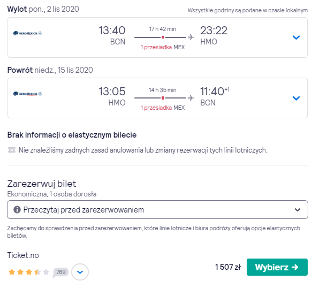Click the 769 reviews speech bubble
Viewport: 312px width, 288px height.
pyautogui.click(x=60, y=272)
